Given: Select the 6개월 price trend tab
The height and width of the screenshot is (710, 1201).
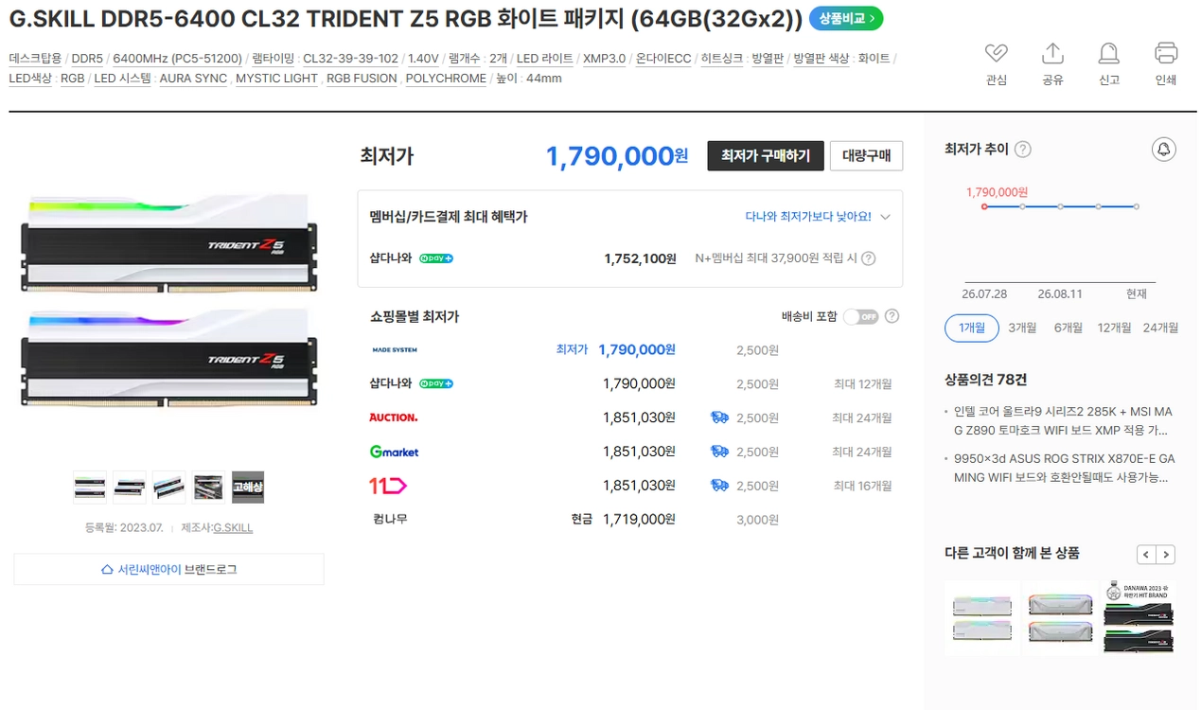Looking at the screenshot, I should [1068, 328].
